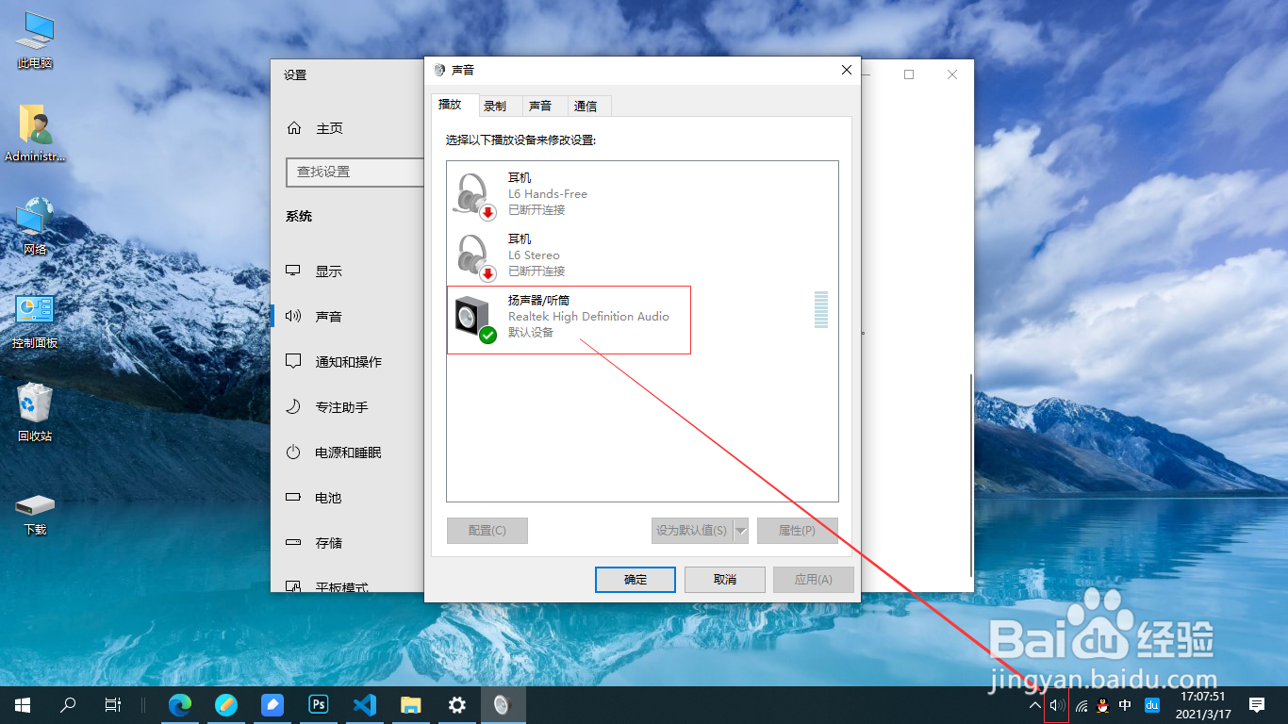Open 属性 (Properties) for the selected device

797,530
